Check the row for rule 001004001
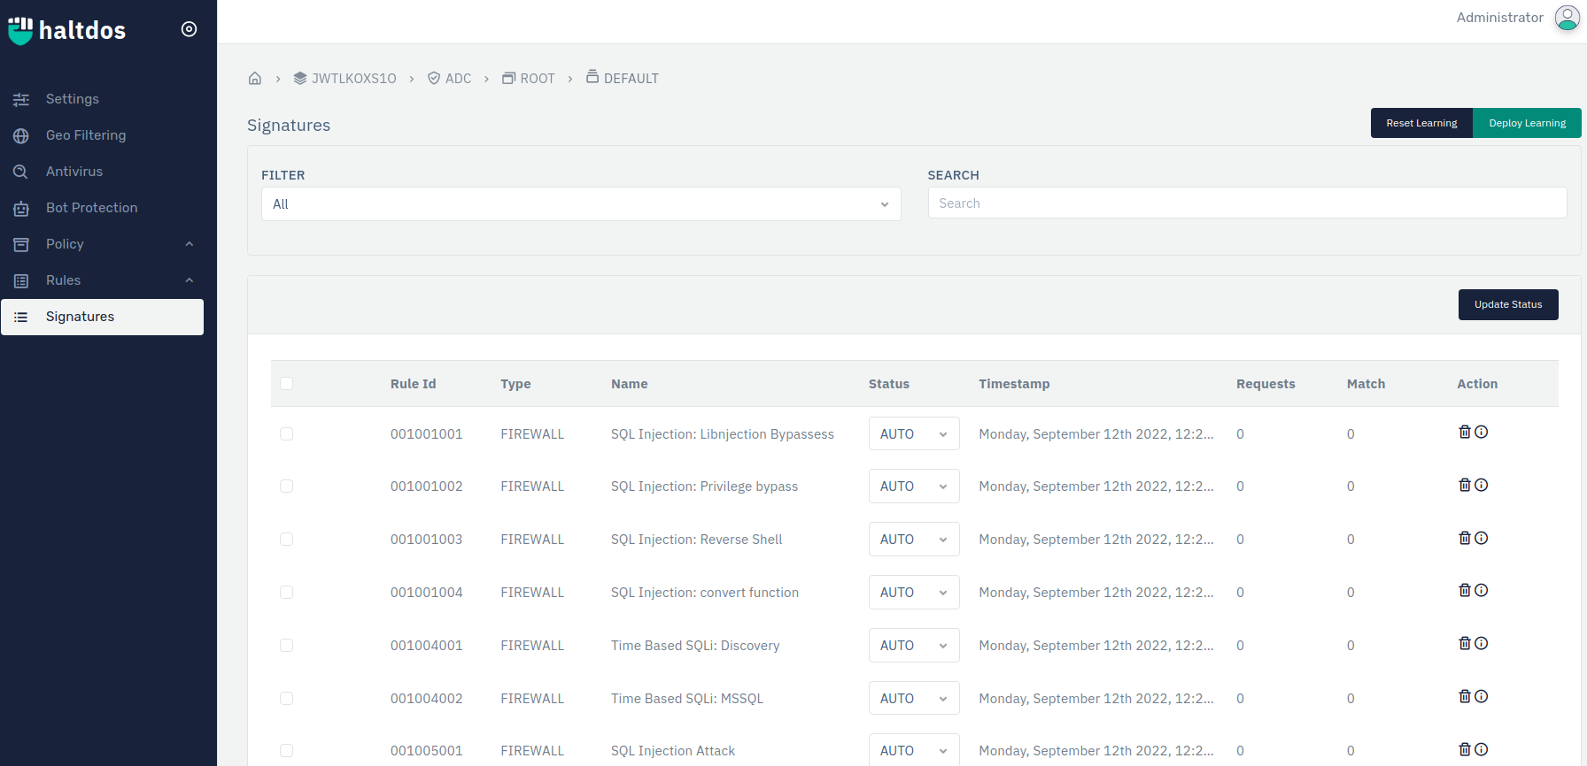 tap(286, 645)
